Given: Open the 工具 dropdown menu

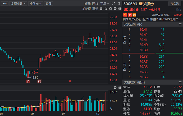Looking at the screenshot, I should point(104,4).
